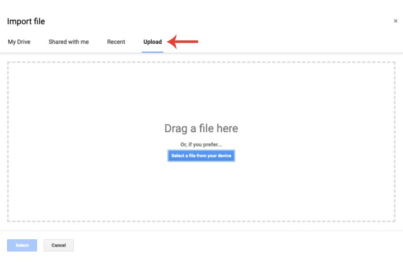Click the disabled Select button
Screen dimensions: 403x269
(22, 245)
